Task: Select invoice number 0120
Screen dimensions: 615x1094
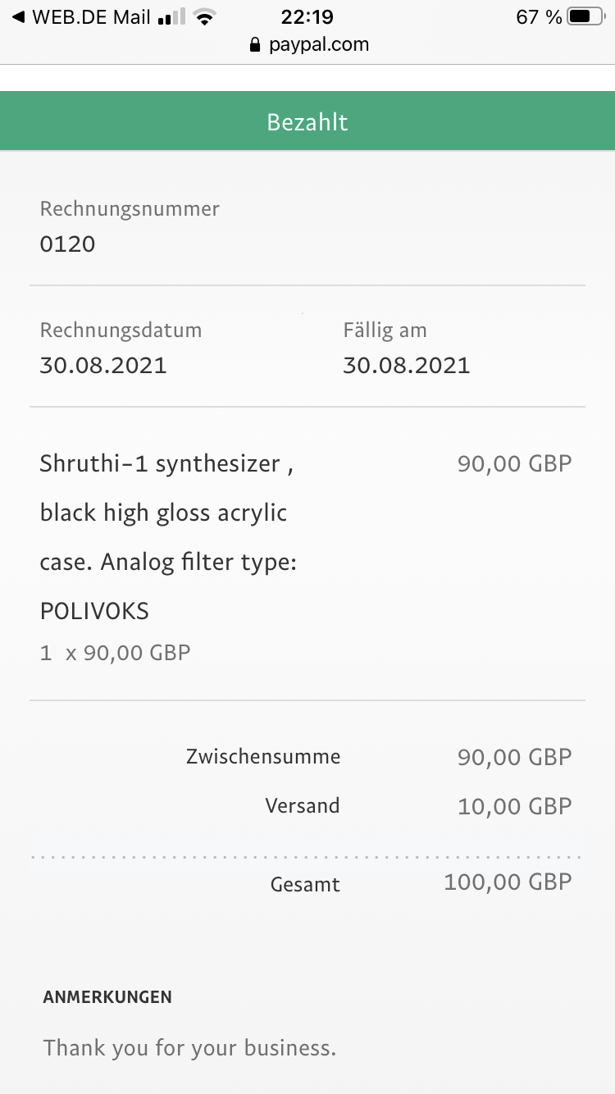Action: 68,244
